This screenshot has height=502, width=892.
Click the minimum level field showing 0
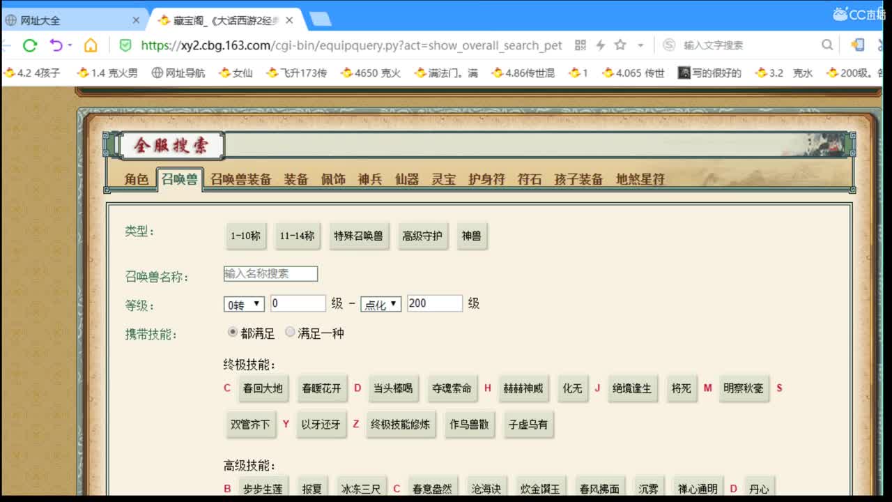(x=298, y=303)
